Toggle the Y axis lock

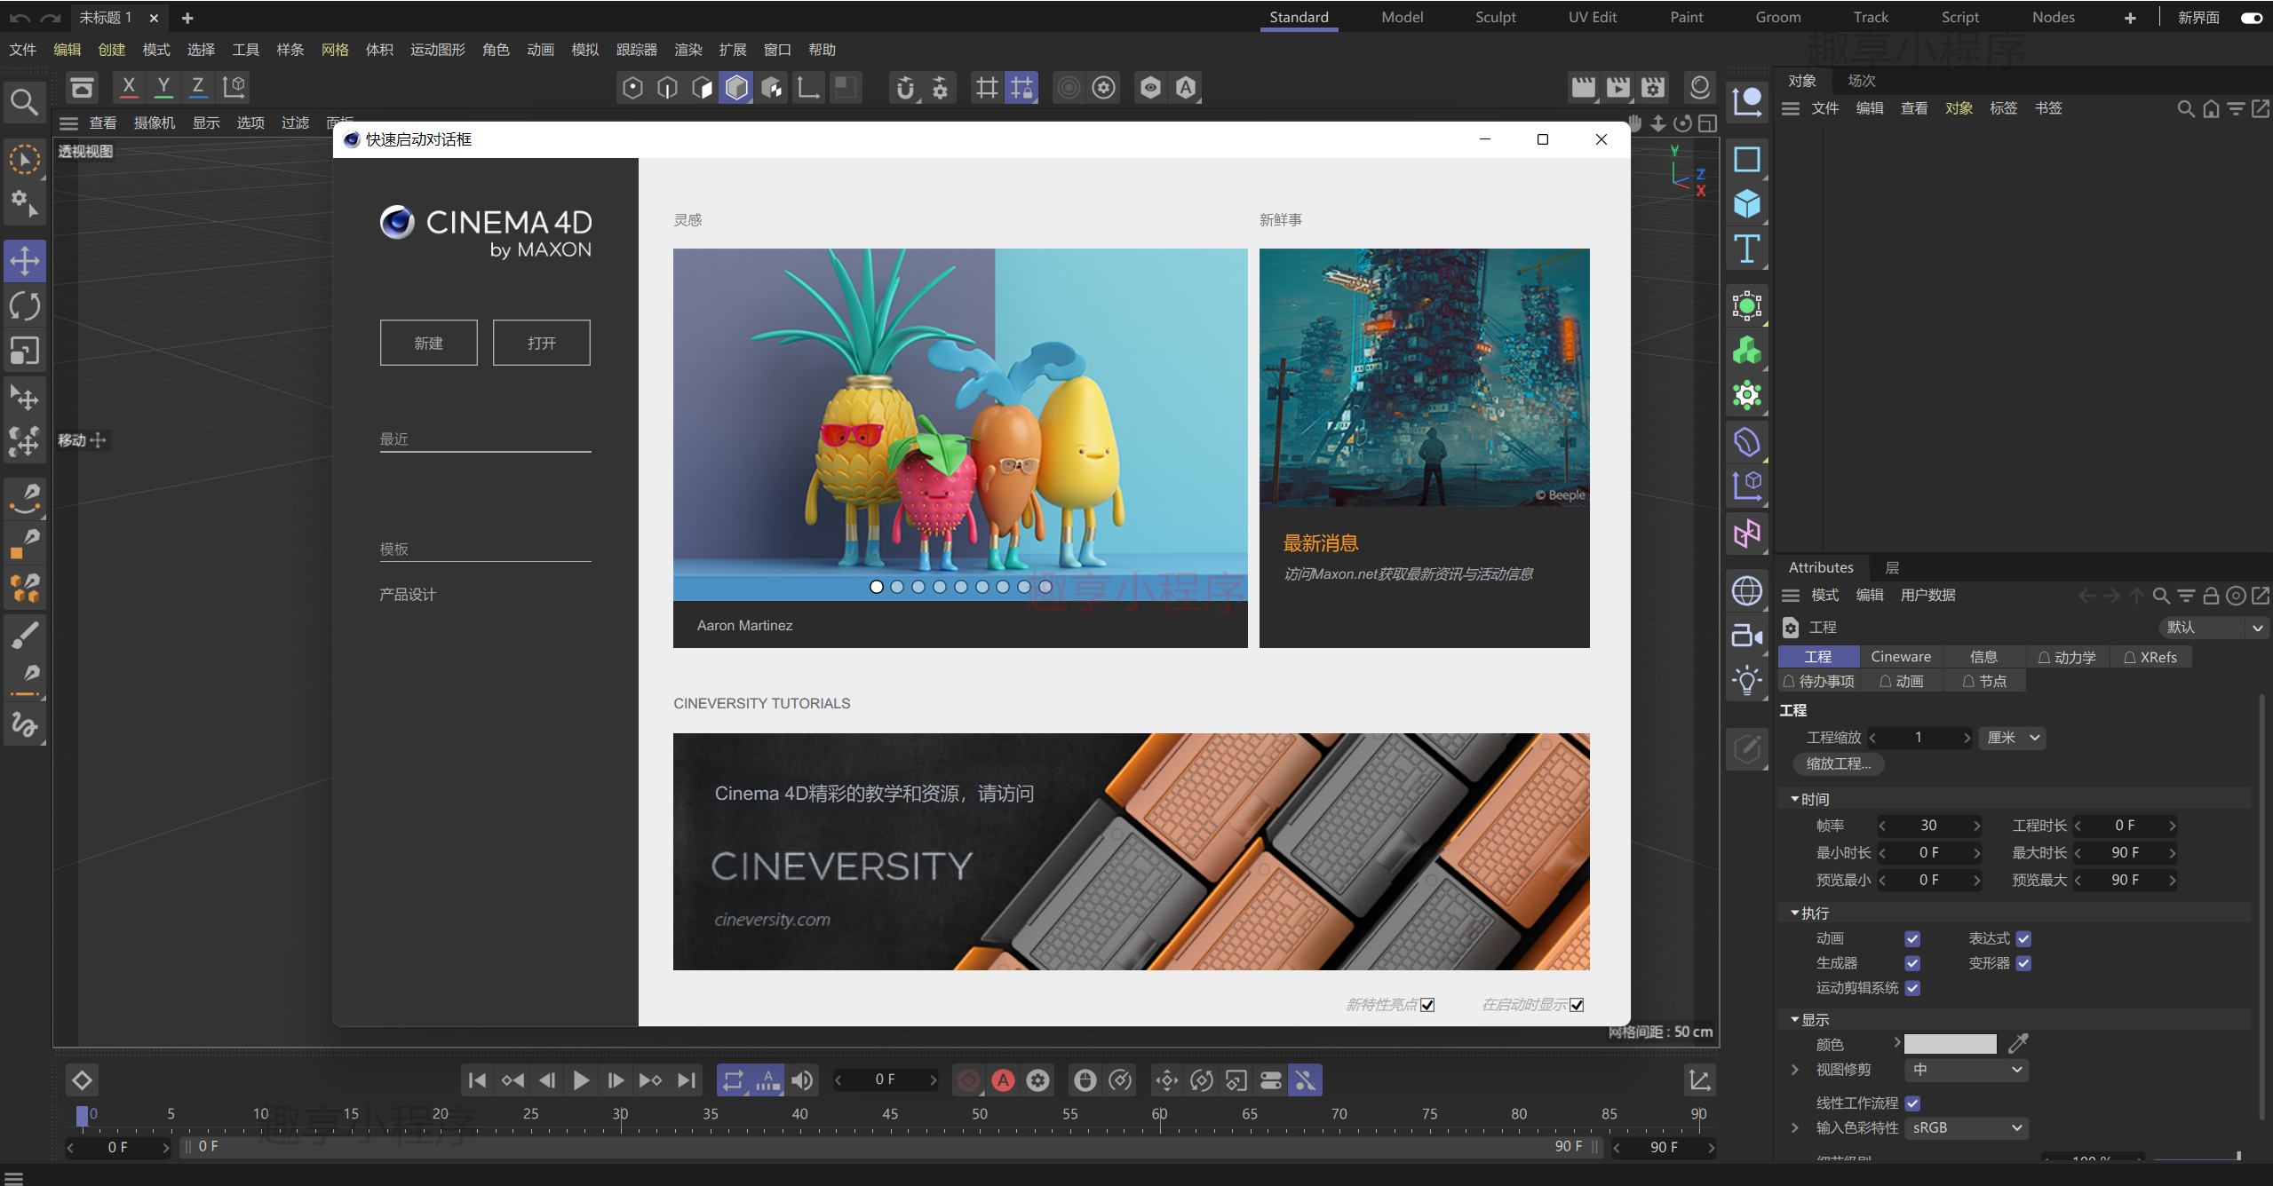pos(163,87)
